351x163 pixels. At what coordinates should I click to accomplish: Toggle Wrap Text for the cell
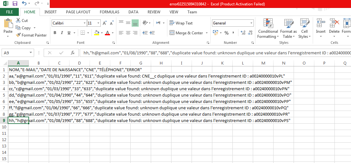coord(181,23)
